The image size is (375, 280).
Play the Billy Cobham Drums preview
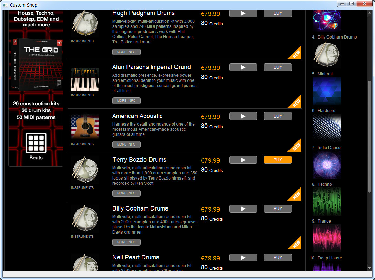click(243, 209)
